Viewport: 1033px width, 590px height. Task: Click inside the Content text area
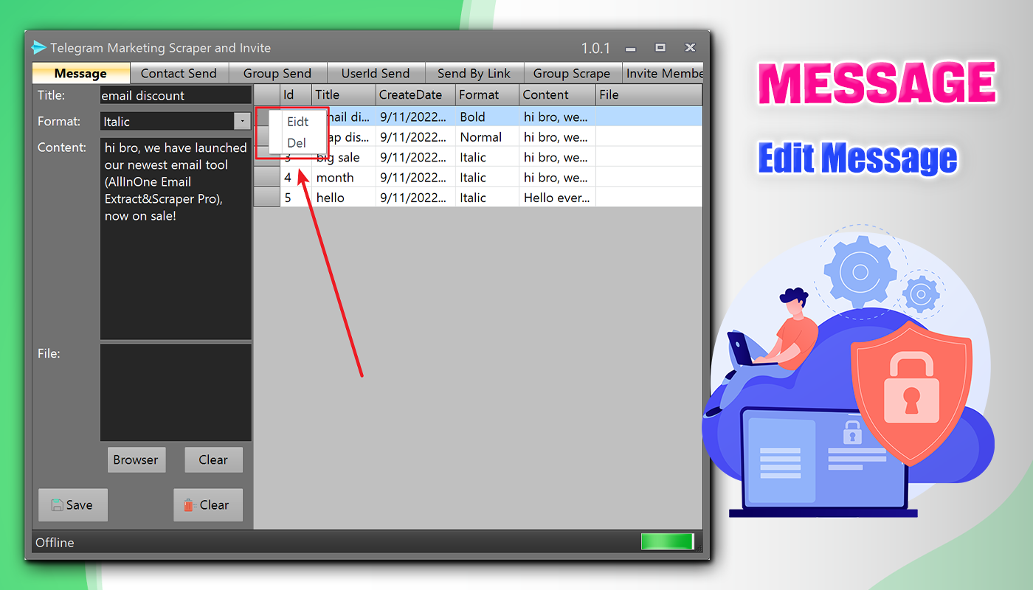click(176, 238)
